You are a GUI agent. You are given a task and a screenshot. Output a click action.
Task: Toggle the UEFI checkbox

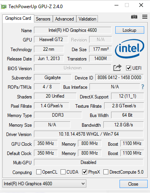128,68
